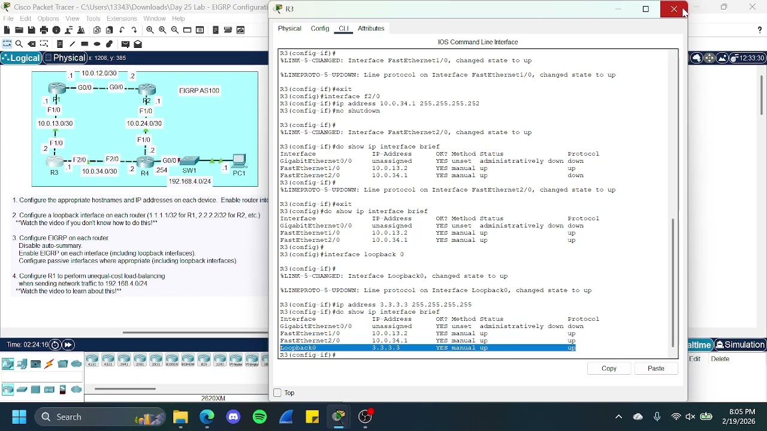Select the 1941 router device
767x431 pixels.
click(x=124, y=361)
